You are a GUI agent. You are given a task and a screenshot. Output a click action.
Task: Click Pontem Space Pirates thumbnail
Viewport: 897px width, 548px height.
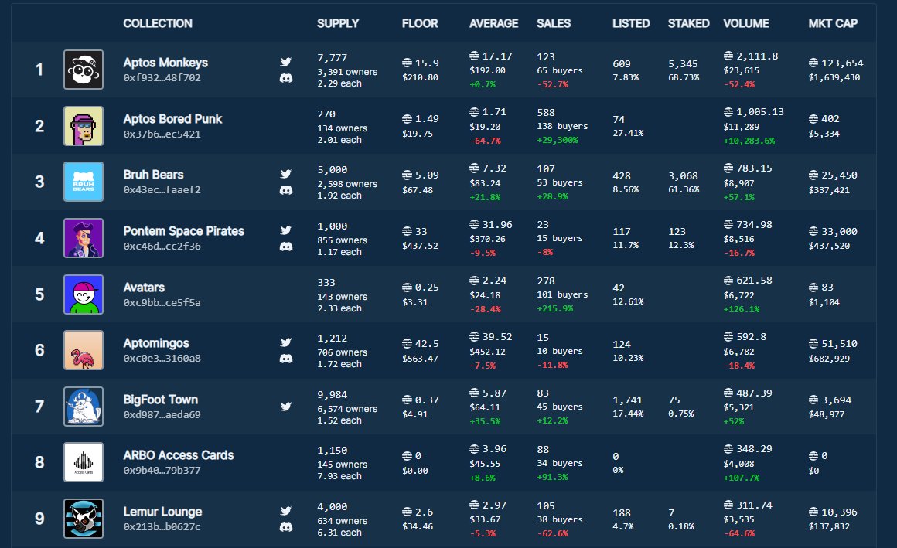[84, 238]
